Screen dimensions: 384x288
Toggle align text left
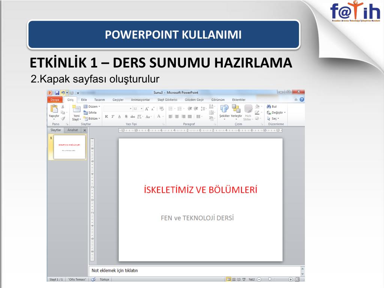[x=171, y=117]
